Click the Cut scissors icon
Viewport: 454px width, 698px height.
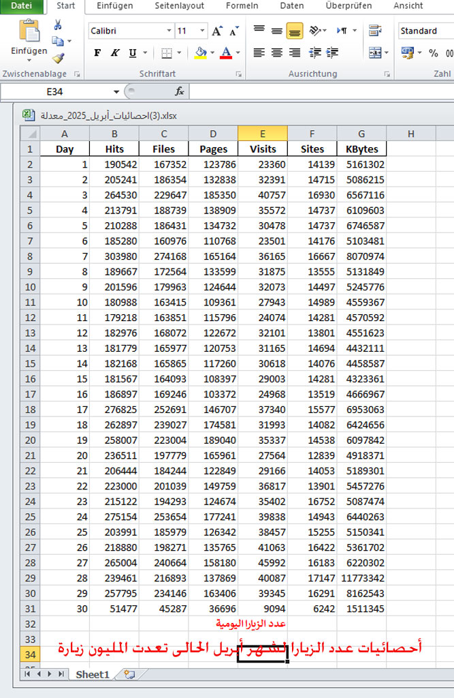tap(58, 25)
